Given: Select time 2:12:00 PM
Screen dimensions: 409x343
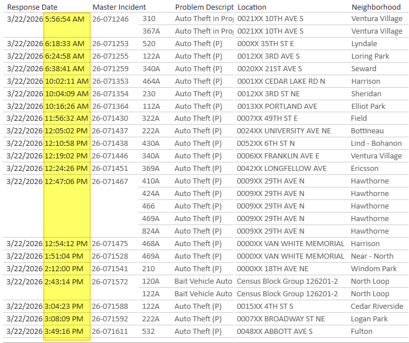Looking at the screenshot, I should [x=64, y=268].
